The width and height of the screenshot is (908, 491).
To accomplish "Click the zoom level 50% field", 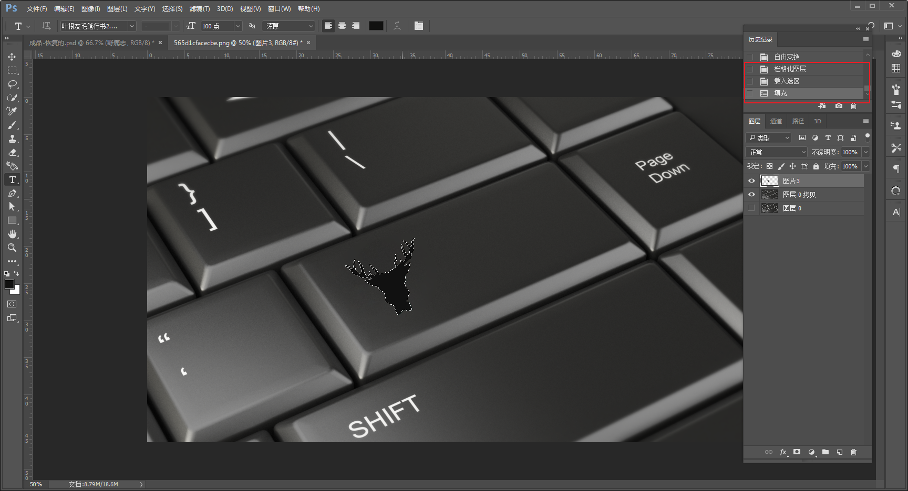I will [x=37, y=484].
